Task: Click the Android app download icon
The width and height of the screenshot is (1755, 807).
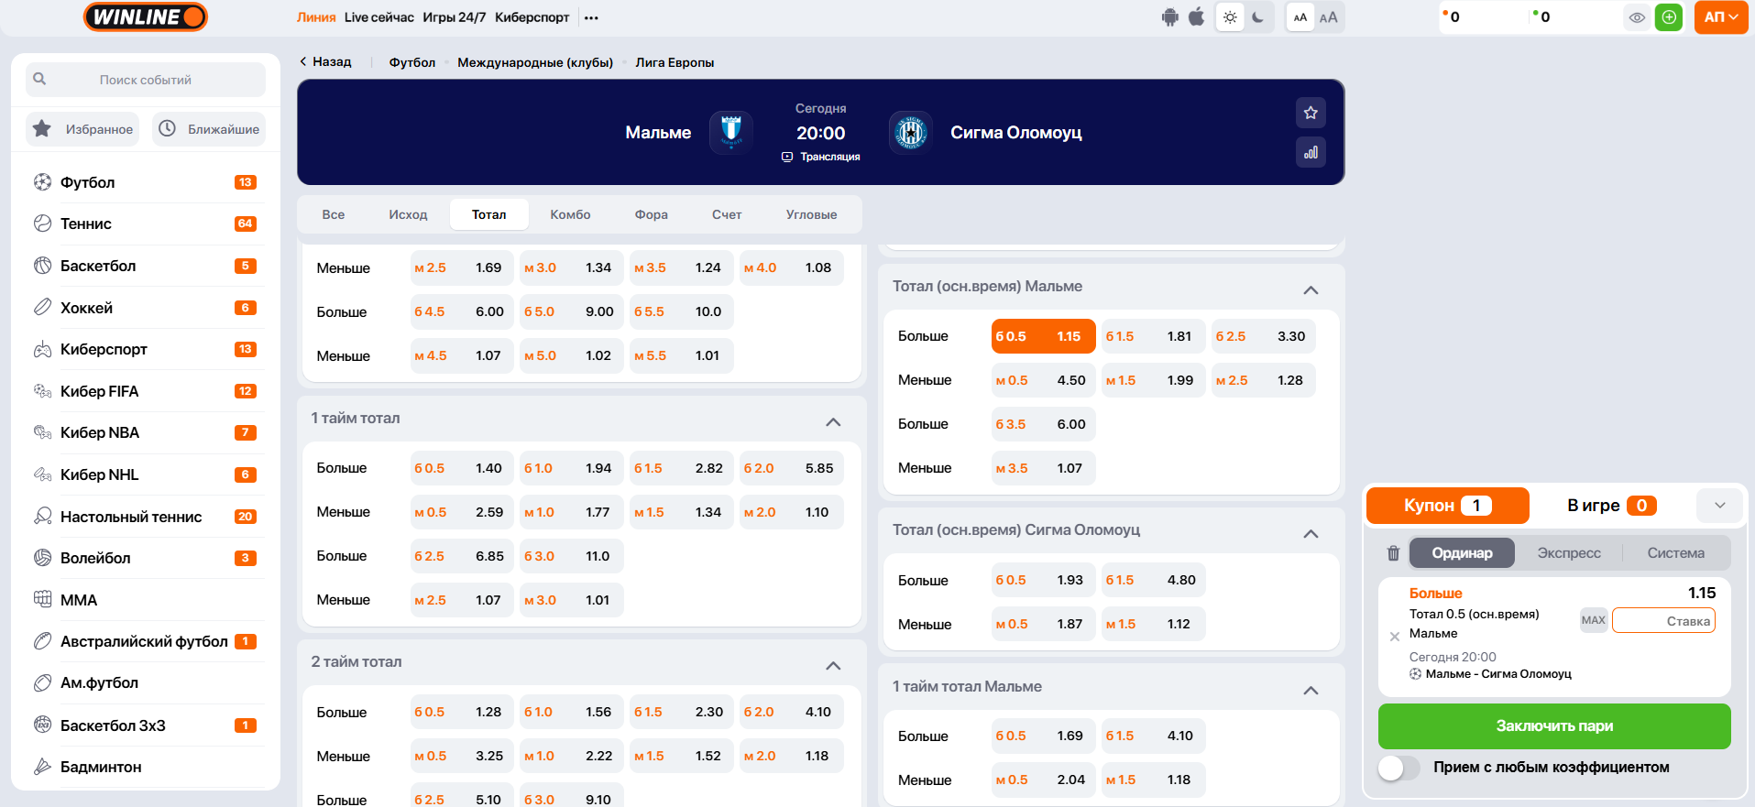Action: coord(1169,17)
